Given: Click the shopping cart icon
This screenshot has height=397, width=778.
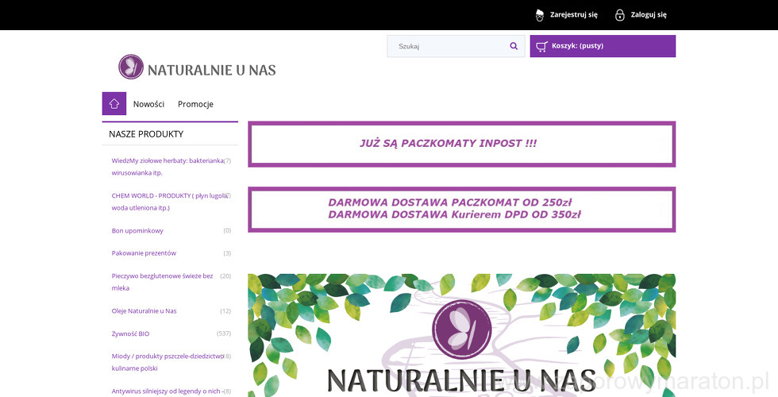Looking at the screenshot, I should (541, 46).
